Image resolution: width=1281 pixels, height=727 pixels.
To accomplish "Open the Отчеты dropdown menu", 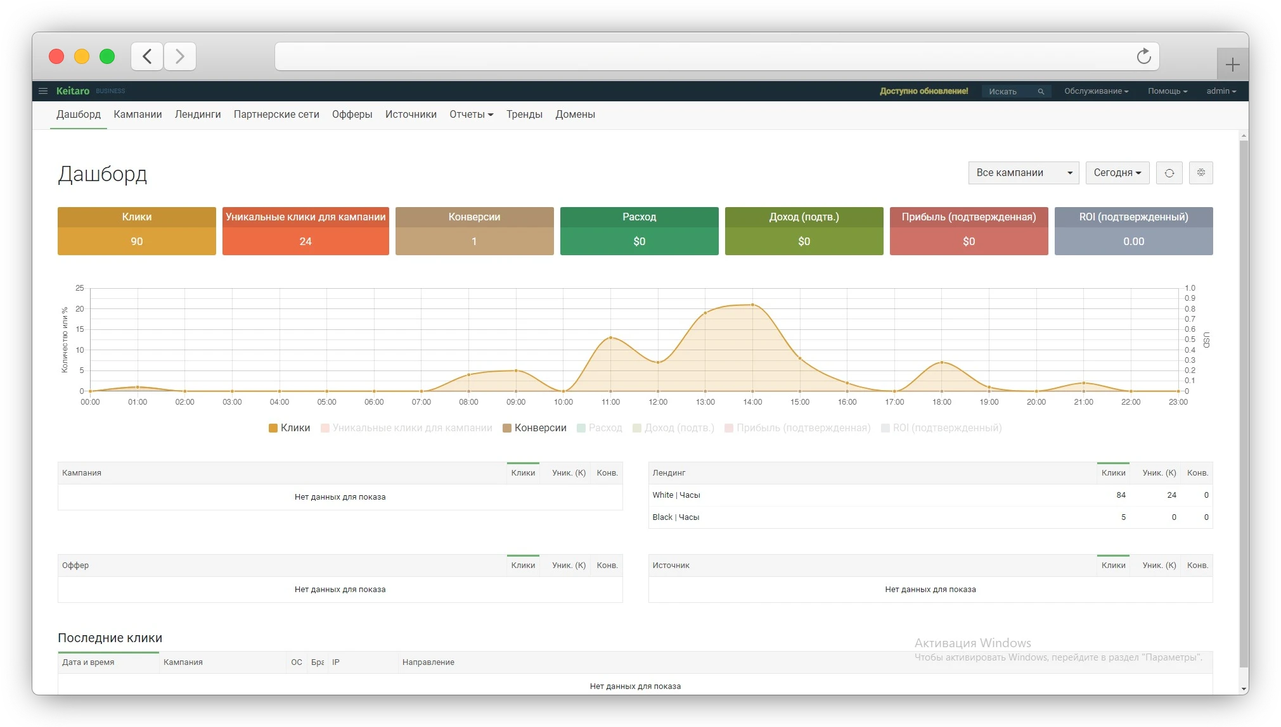I will (x=471, y=115).
